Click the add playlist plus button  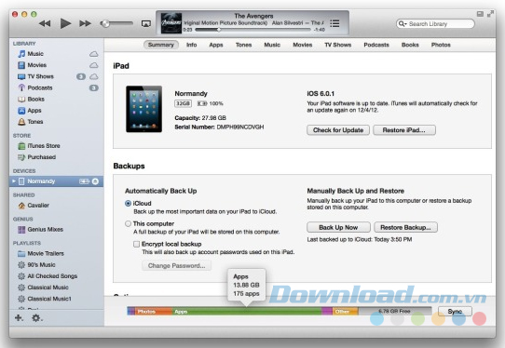(19, 318)
